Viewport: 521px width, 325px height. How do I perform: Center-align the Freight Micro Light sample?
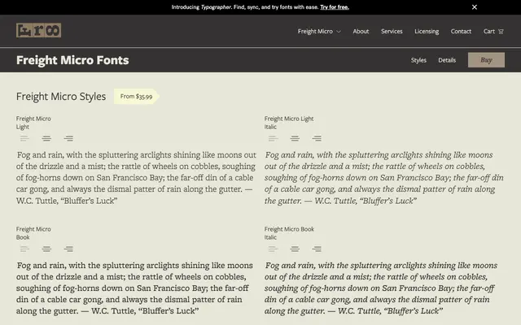(46, 139)
